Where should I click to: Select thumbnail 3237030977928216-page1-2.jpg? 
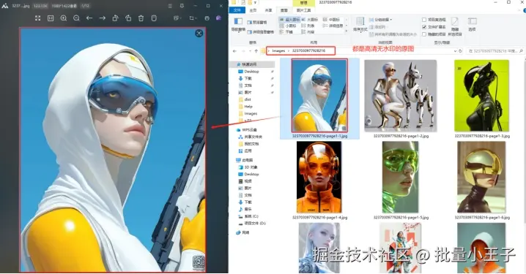(x=401, y=99)
